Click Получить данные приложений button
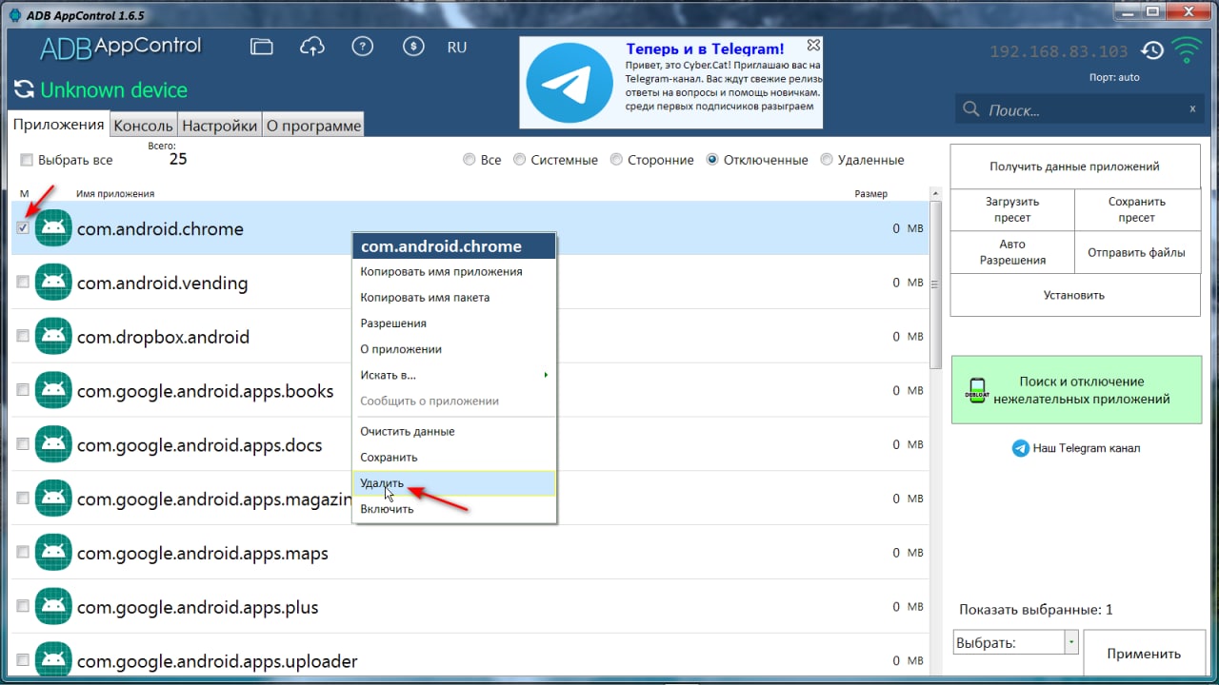Screen dimensions: 1219x685 [1075, 166]
